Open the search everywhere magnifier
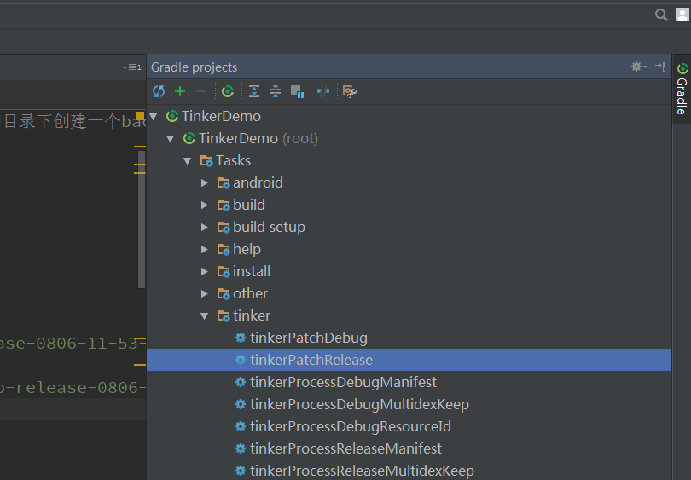The image size is (691, 480). tap(661, 15)
